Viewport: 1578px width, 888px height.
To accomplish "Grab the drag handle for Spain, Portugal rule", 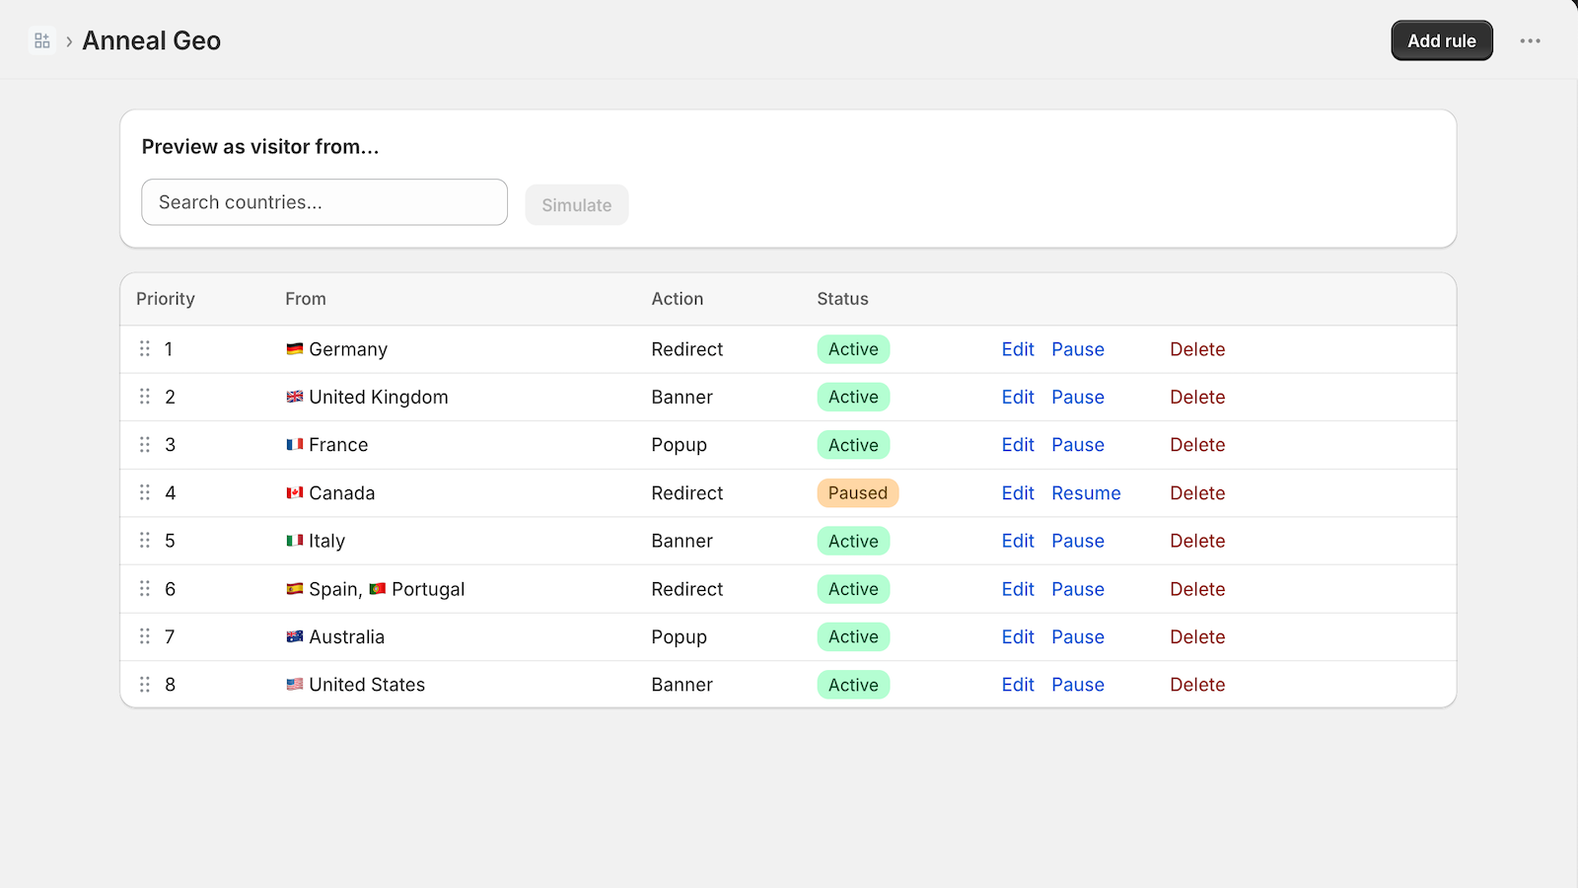I will click(145, 589).
